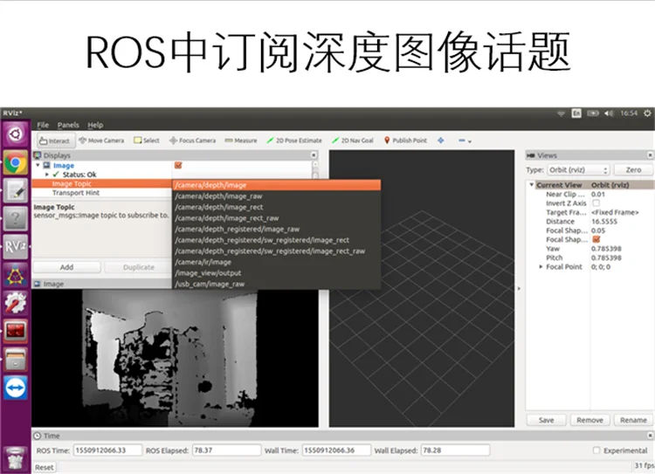Viewport: 655px width, 474px height.
Task: Click the Save view button
Action: coord(547,420)
